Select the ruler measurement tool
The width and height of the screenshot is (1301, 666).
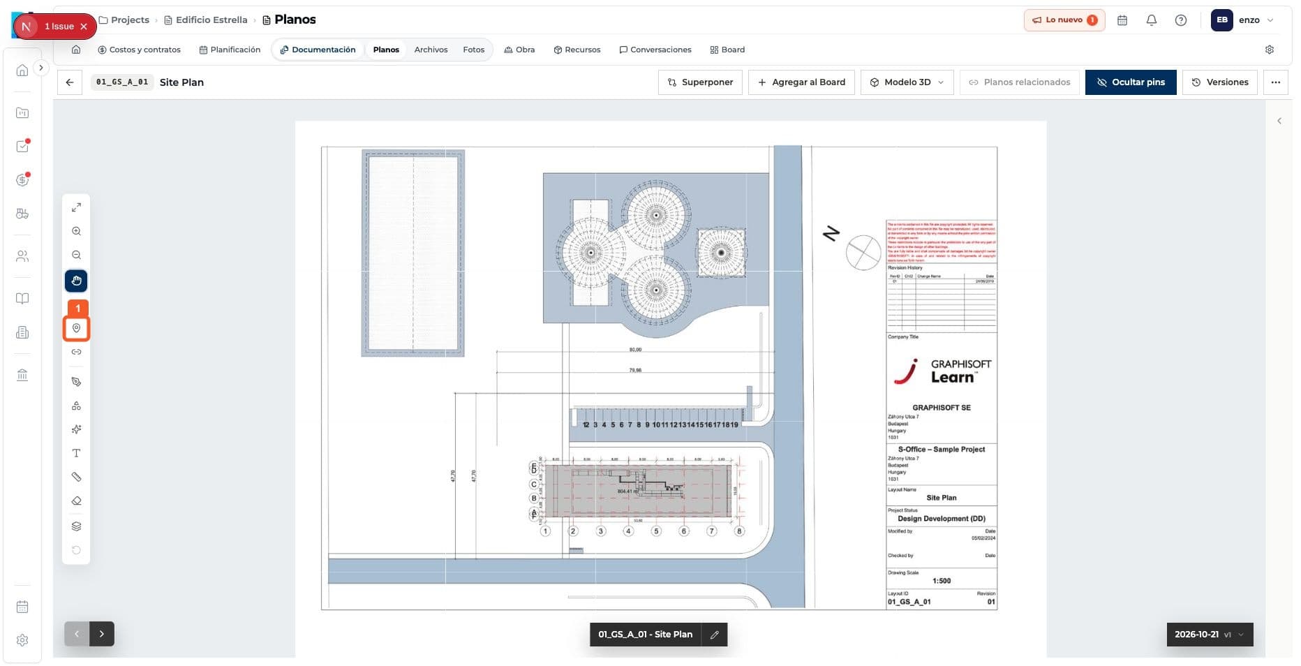[x=76, y=477]
